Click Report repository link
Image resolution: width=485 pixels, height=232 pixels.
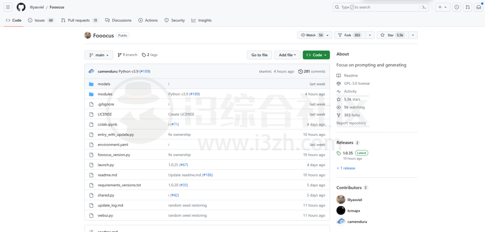351,123
